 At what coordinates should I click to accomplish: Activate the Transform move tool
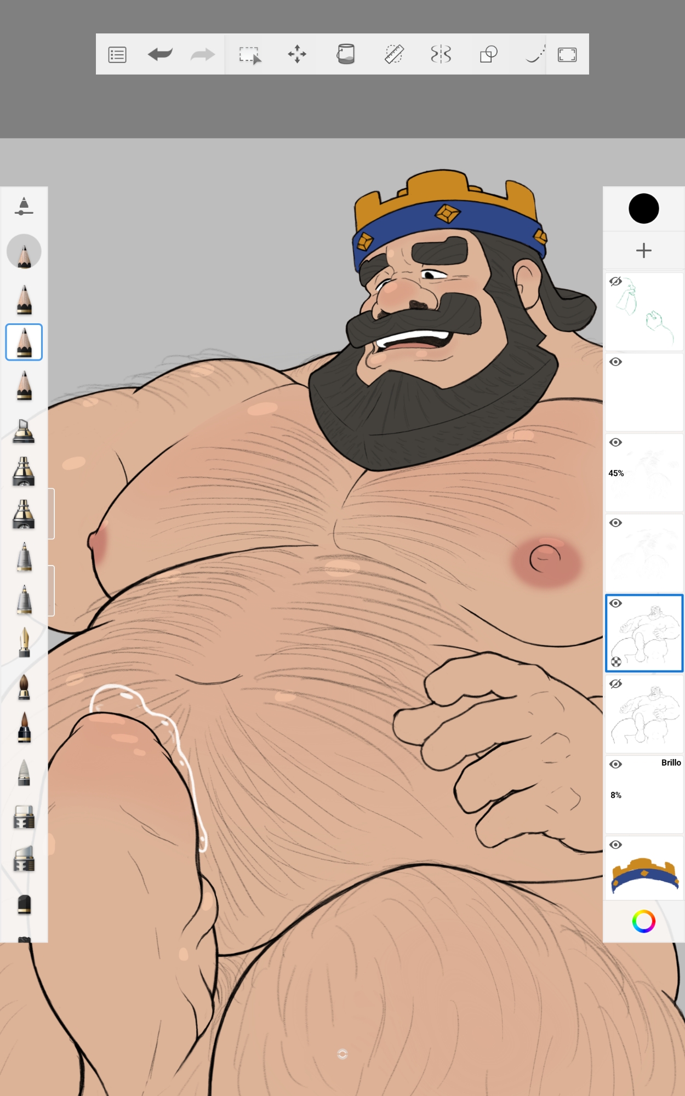coord(297,54)
